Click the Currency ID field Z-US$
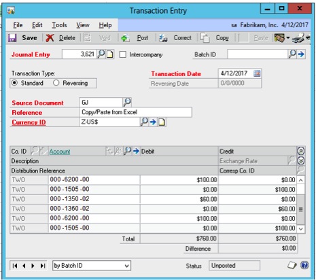The width and height of the screenshot is (316, 280). click(109, 122)
